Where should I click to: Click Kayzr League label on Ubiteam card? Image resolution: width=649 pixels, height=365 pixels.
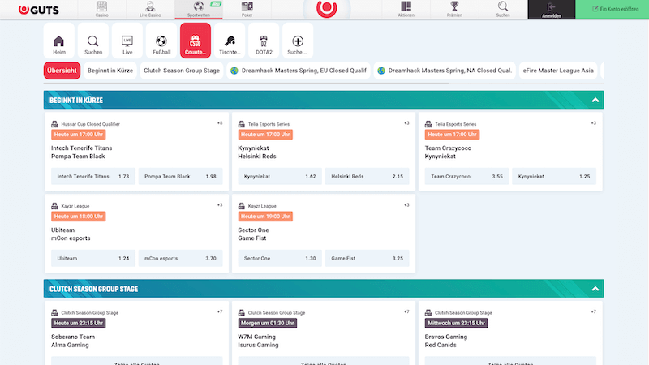tap(75, 206)
